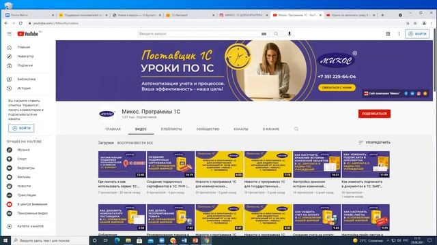Open the YouTube hamburger guide menu
Image resolution: width=437 pixels, height=245 pixels.
[9, 33]
